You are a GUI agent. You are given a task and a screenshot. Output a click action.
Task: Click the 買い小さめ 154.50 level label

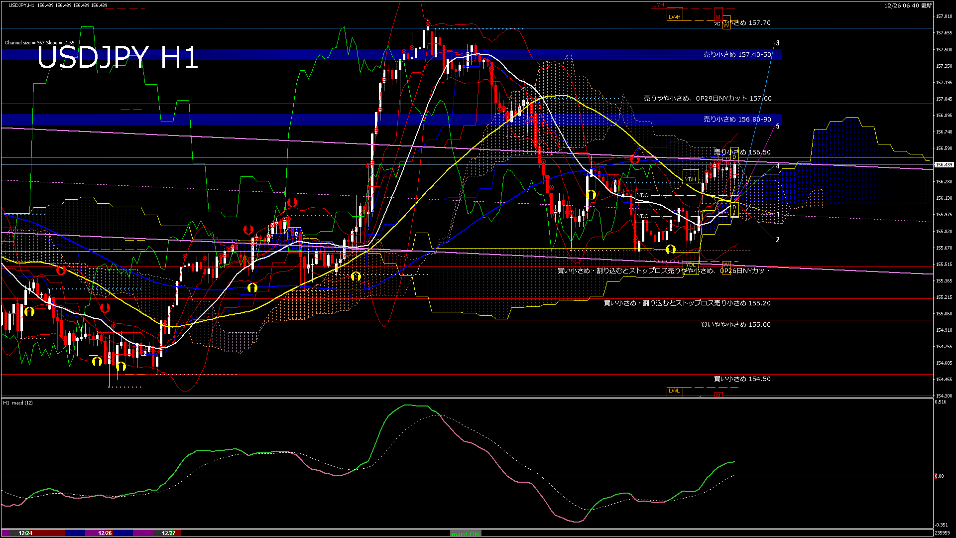742,379
